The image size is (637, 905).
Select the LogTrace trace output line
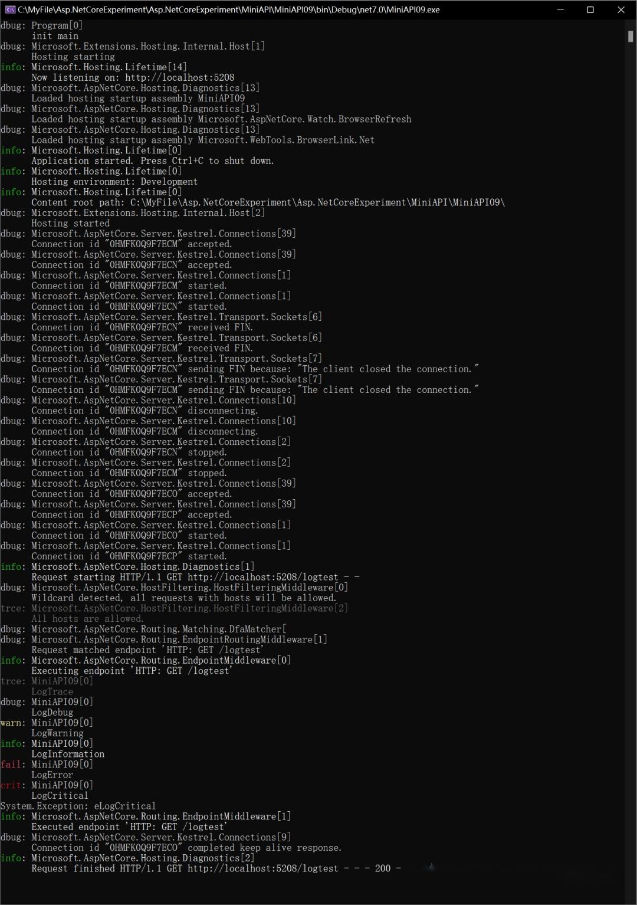(x=51, y=691)
